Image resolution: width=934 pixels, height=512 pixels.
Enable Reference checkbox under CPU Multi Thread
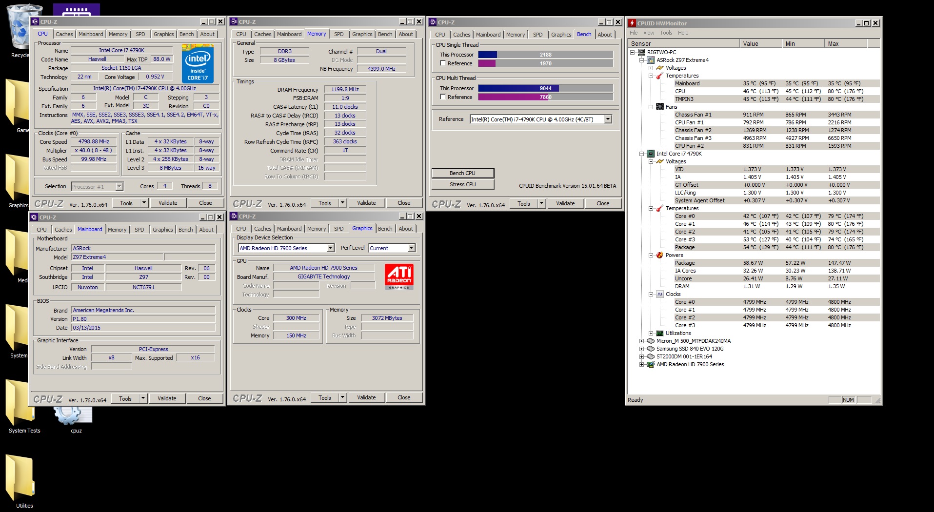[443, 97]
